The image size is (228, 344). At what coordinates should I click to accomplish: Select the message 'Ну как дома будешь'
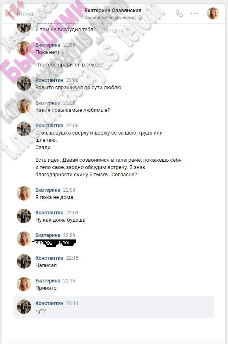coord(60,220)
